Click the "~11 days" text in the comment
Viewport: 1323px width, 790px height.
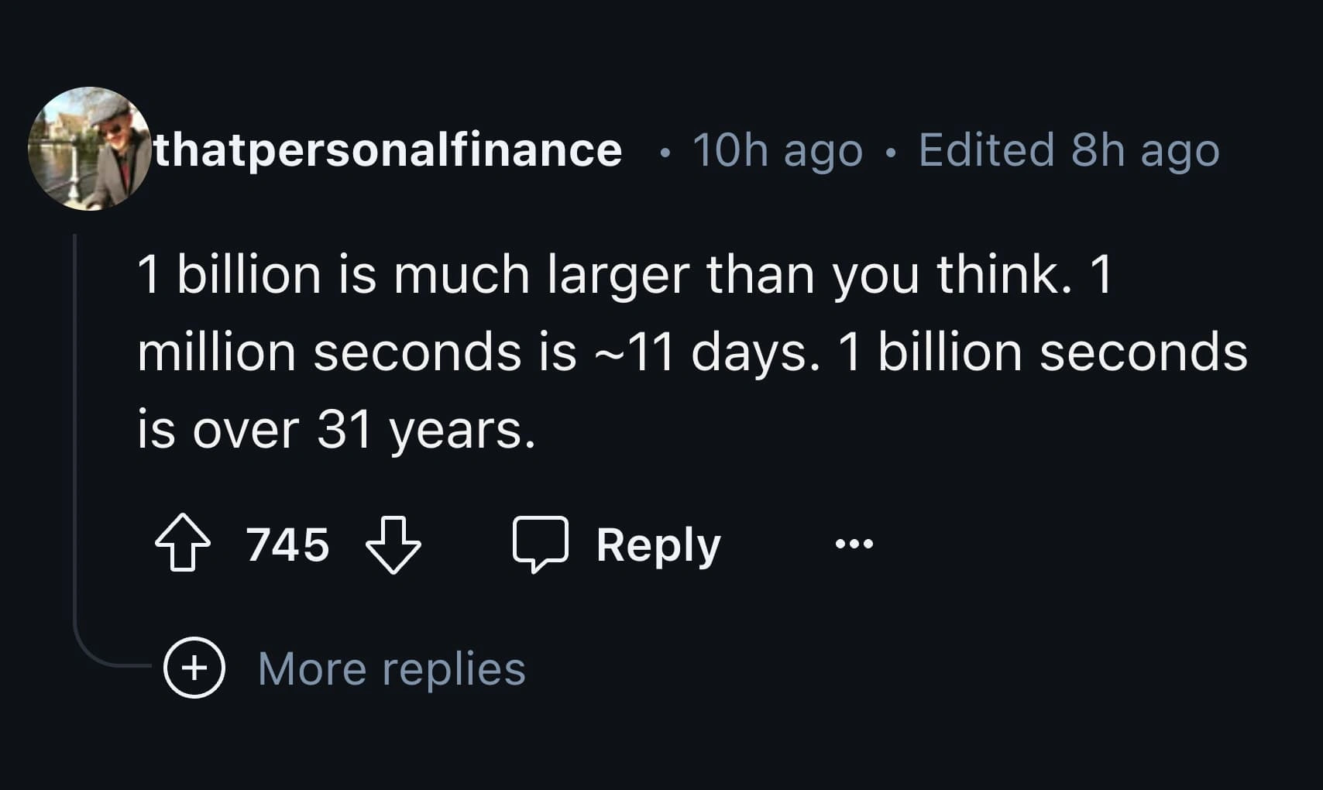coord(706,352)
